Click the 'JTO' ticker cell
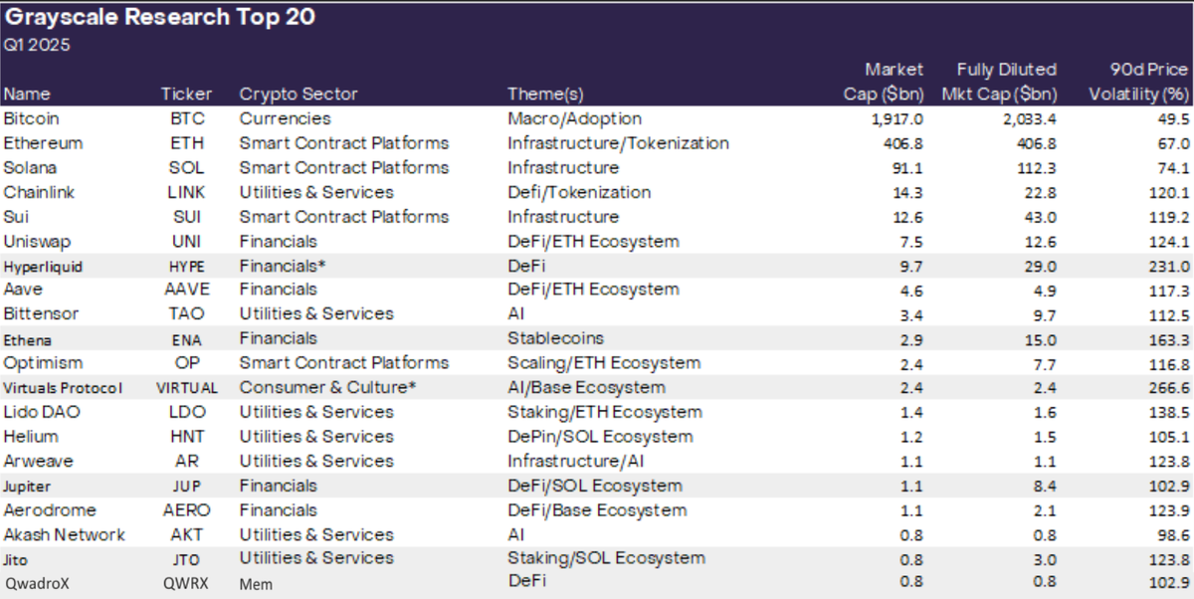The image size is (1194, 599). click(x=187, y=559)
